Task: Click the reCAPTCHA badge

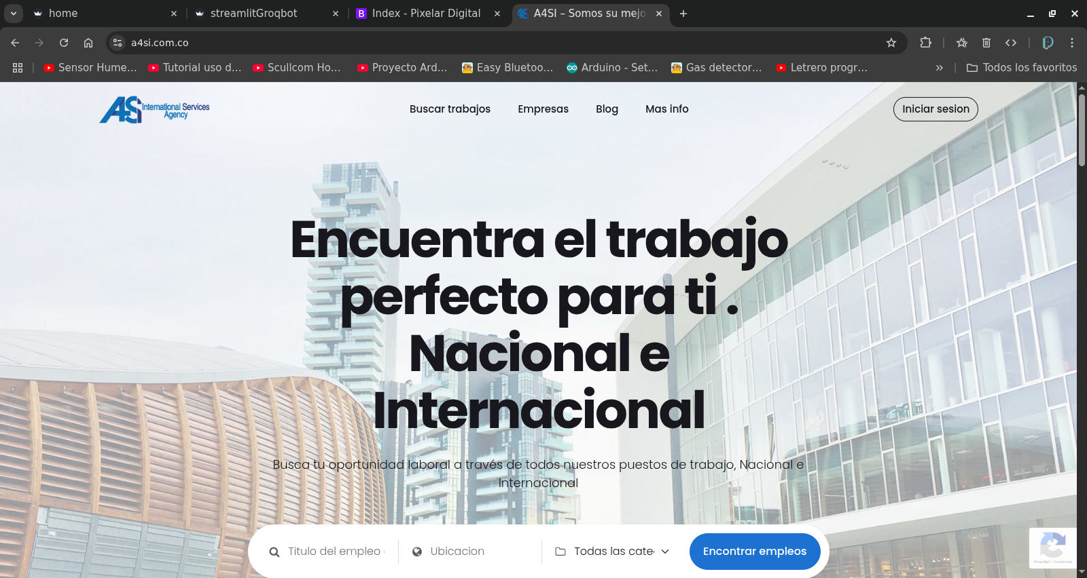Action: pyautogui.click(x=1052, y=547)
